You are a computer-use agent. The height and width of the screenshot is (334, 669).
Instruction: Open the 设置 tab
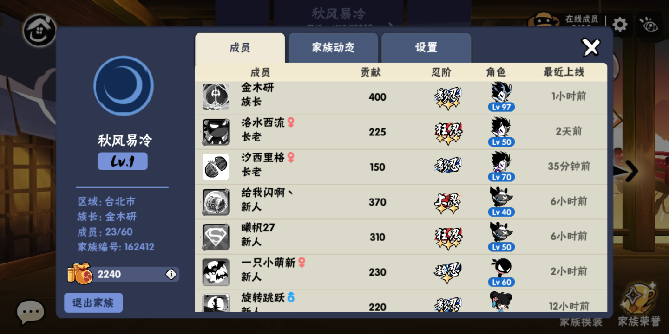tap(426, 48)
